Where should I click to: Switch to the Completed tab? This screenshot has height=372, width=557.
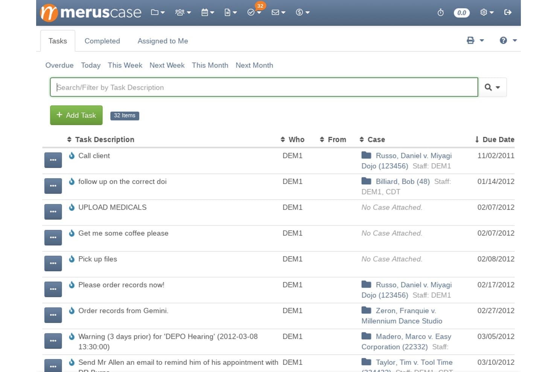click(102, 41)
